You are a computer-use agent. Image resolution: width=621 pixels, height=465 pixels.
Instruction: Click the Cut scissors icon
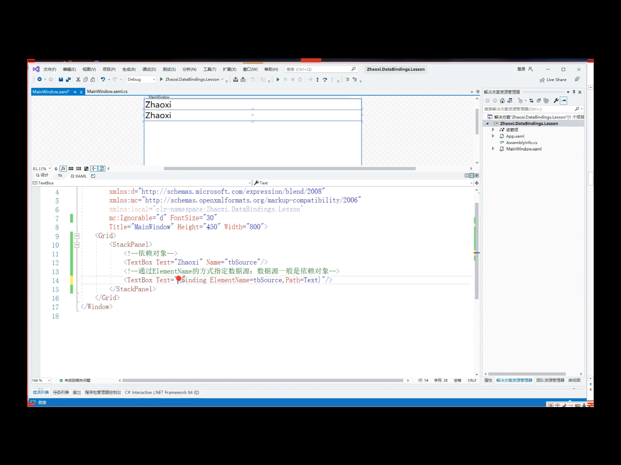tap(78, 80)
